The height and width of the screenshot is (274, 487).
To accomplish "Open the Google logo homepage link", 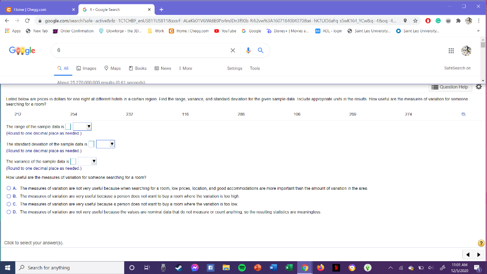I will [x=22, y=50].
